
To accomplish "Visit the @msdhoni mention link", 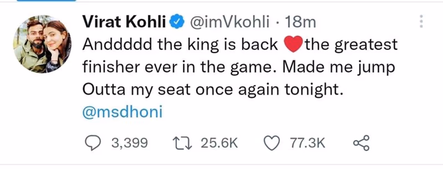I will 122,113.
